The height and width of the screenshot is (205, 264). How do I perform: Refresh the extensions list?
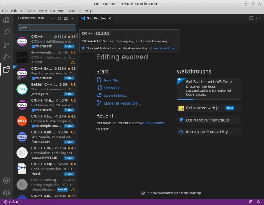click(59, 19)
